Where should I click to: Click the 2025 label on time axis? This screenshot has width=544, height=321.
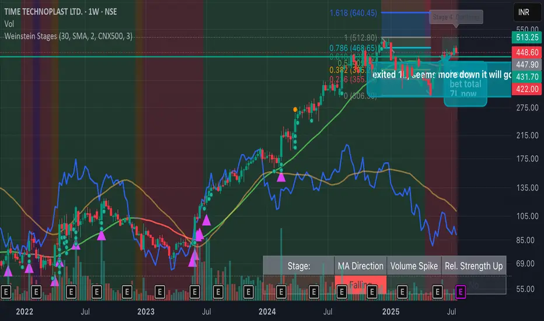pos(390,312)
